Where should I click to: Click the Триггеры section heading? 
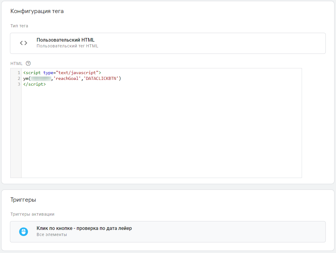[23, 200]
